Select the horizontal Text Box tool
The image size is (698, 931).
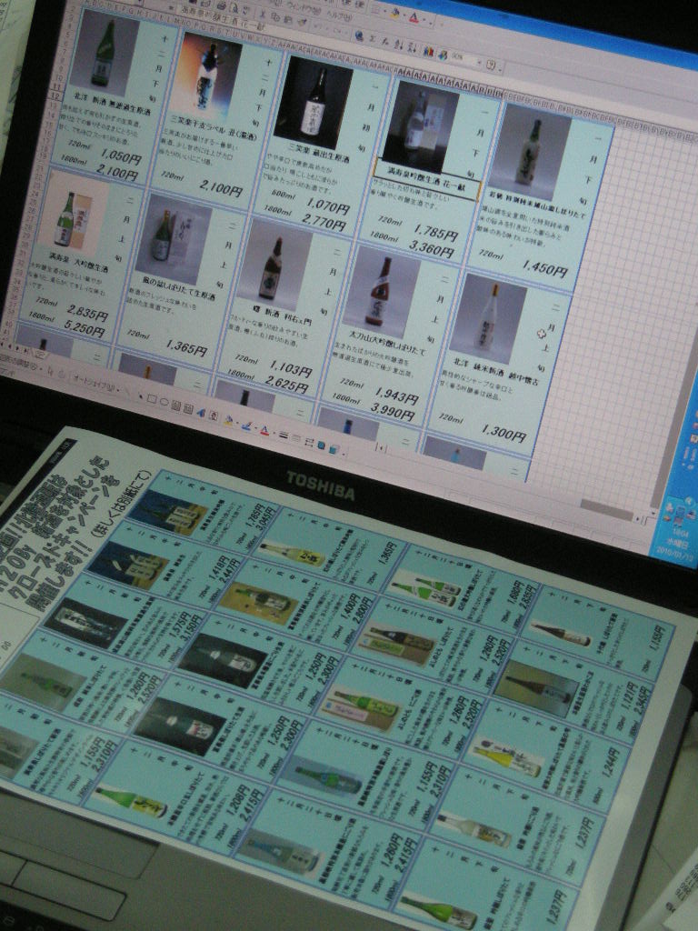(x=175, y=405)
